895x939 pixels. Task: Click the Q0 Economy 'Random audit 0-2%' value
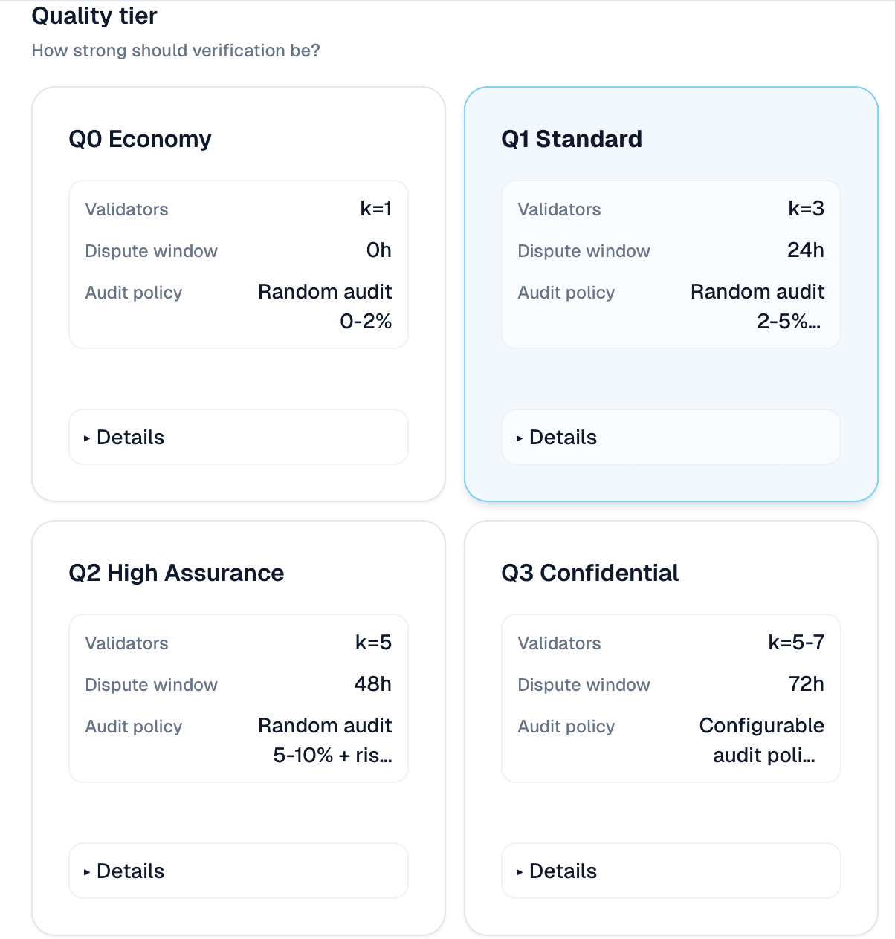coord(326,307)
